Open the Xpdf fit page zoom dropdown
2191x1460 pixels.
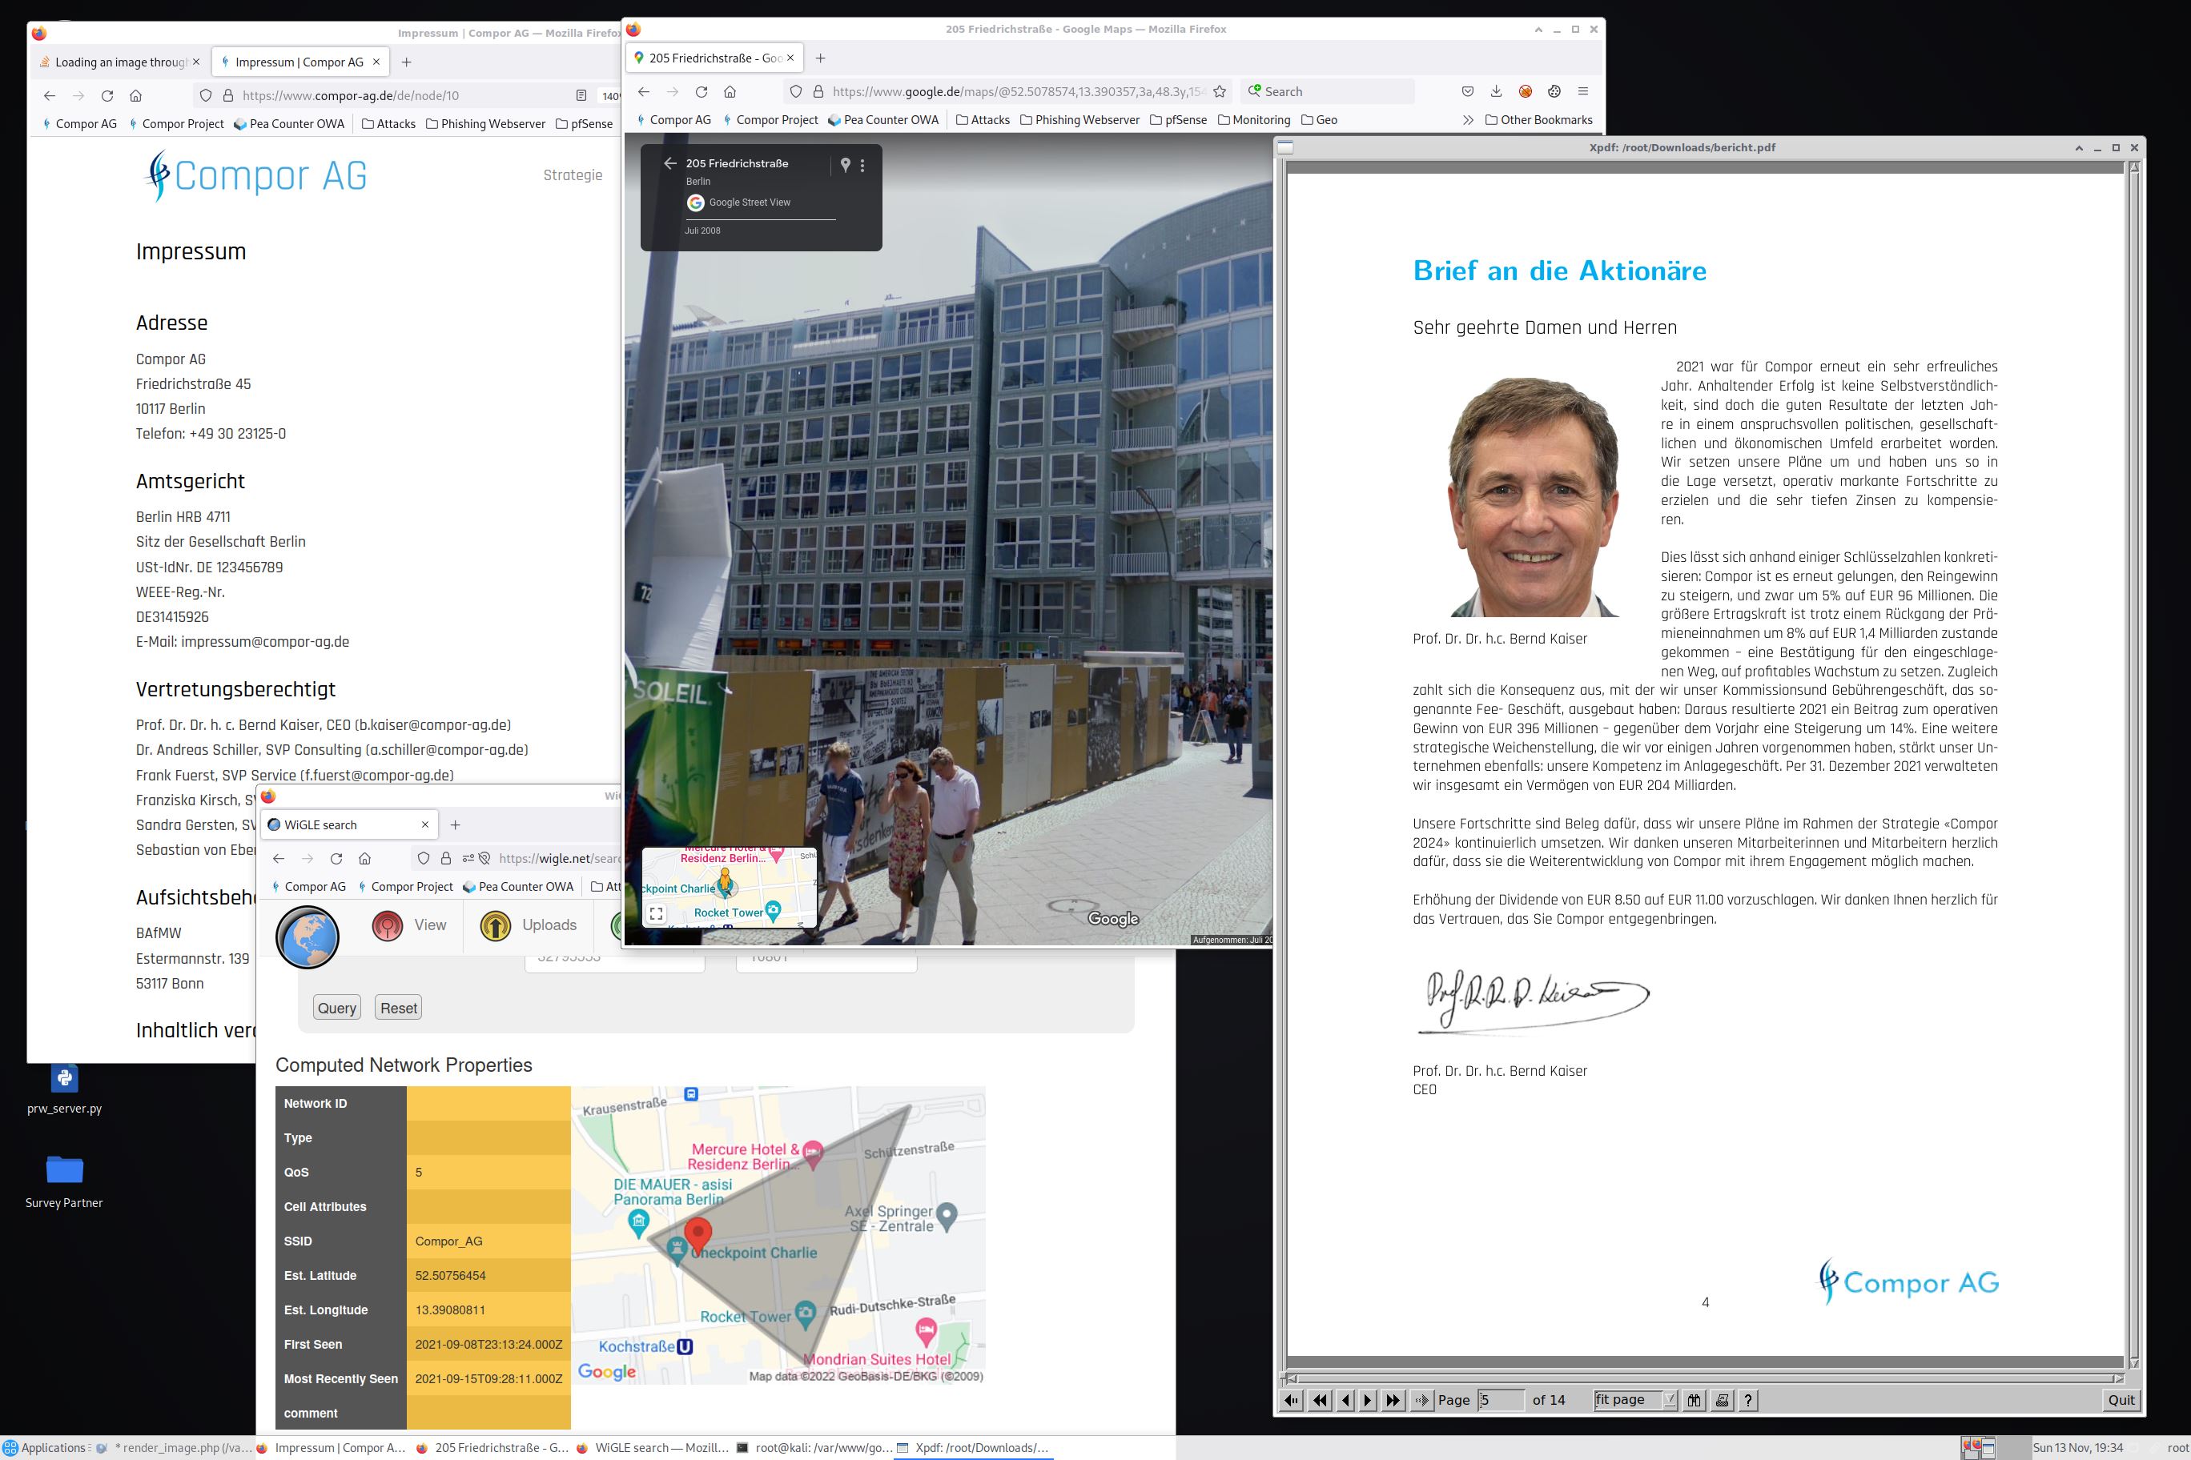point(1636,1399)
